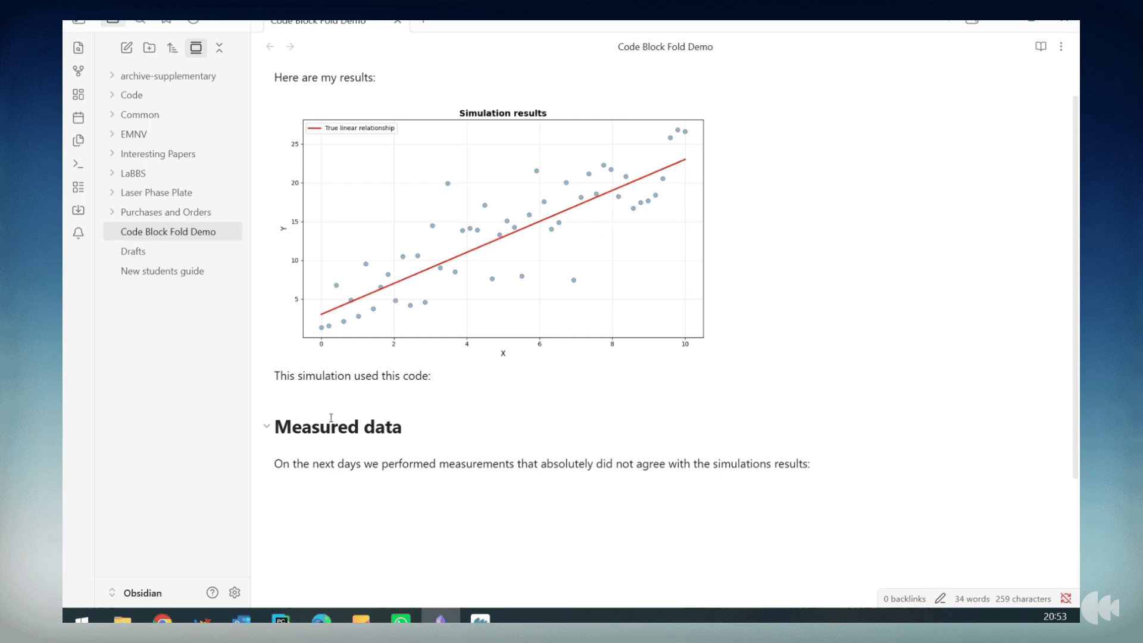
Task: Open graph view from the ribbon
Action: click(x=78, y=71)
